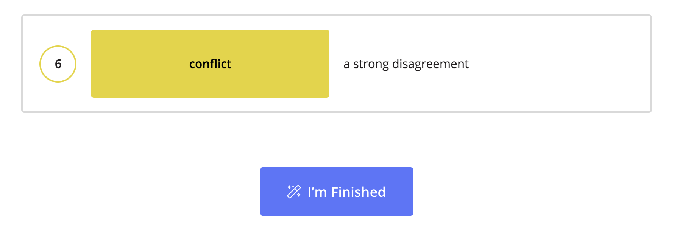Click the word 'strong' in the definition
Image resolution: width=677 pixels, height=237 pixels.
pyautogui.click(x=371, y=64)
